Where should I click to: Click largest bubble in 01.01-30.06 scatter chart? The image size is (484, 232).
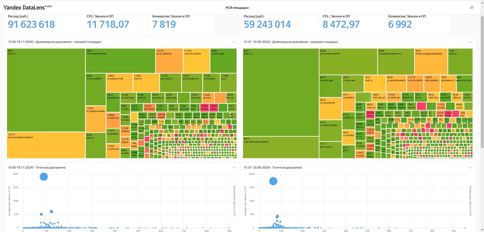[273, 181]
